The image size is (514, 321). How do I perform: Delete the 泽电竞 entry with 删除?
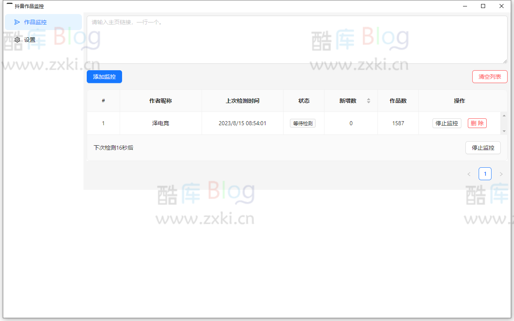click(x=477, y=123)
